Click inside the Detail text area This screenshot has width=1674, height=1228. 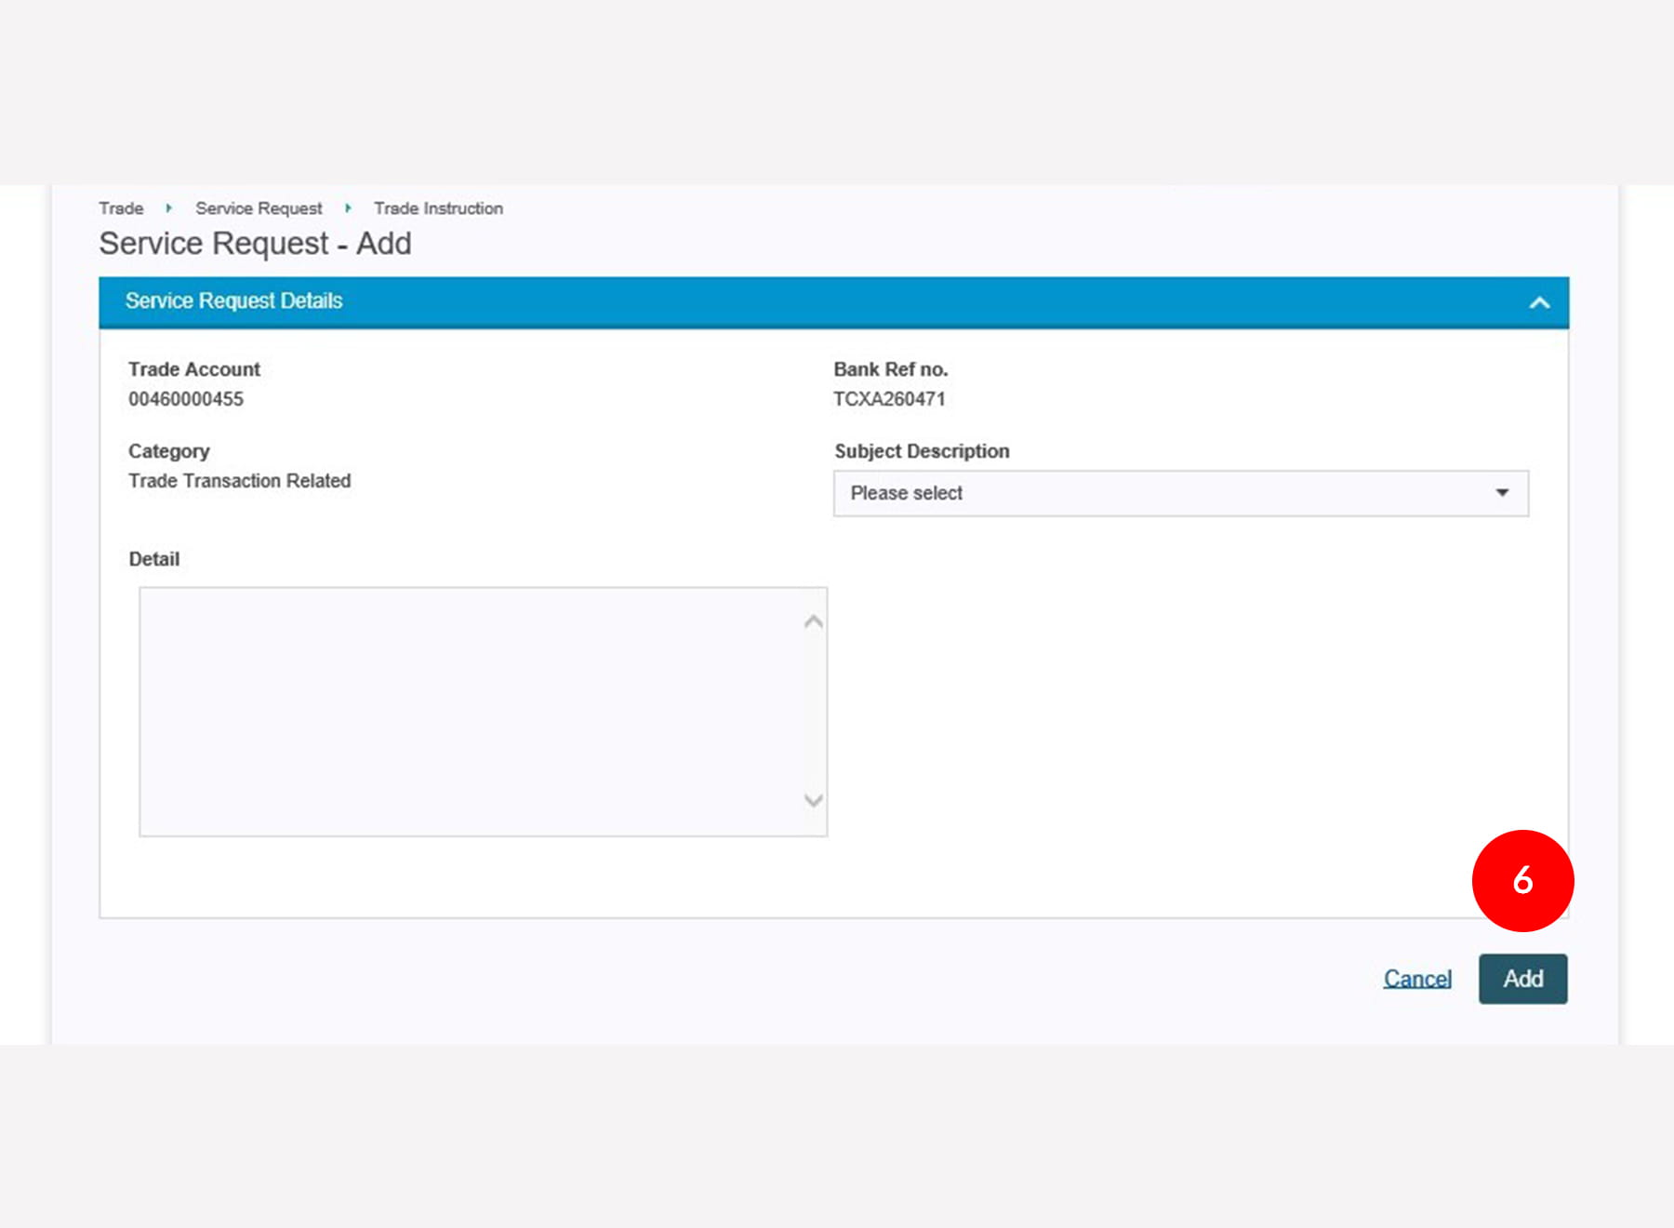pyautogui.click(x=470, y=711)
